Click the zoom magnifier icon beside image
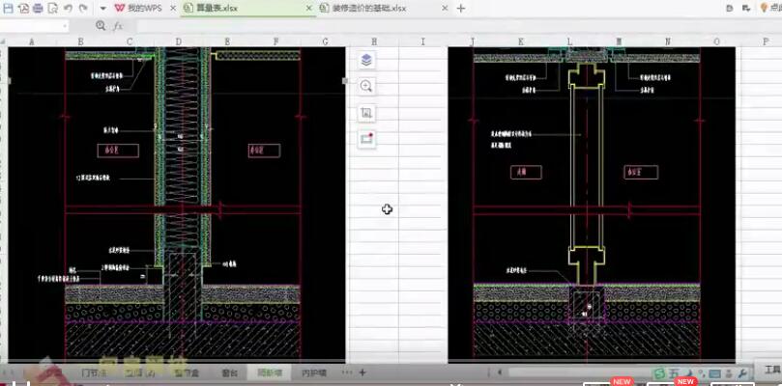Screen dimensions: 782x386 (x=366, y=86)
